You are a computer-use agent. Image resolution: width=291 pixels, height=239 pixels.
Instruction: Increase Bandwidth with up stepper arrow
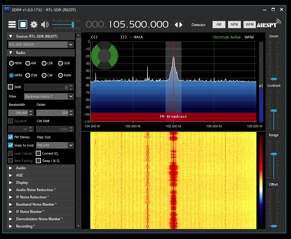click(31, 111)
